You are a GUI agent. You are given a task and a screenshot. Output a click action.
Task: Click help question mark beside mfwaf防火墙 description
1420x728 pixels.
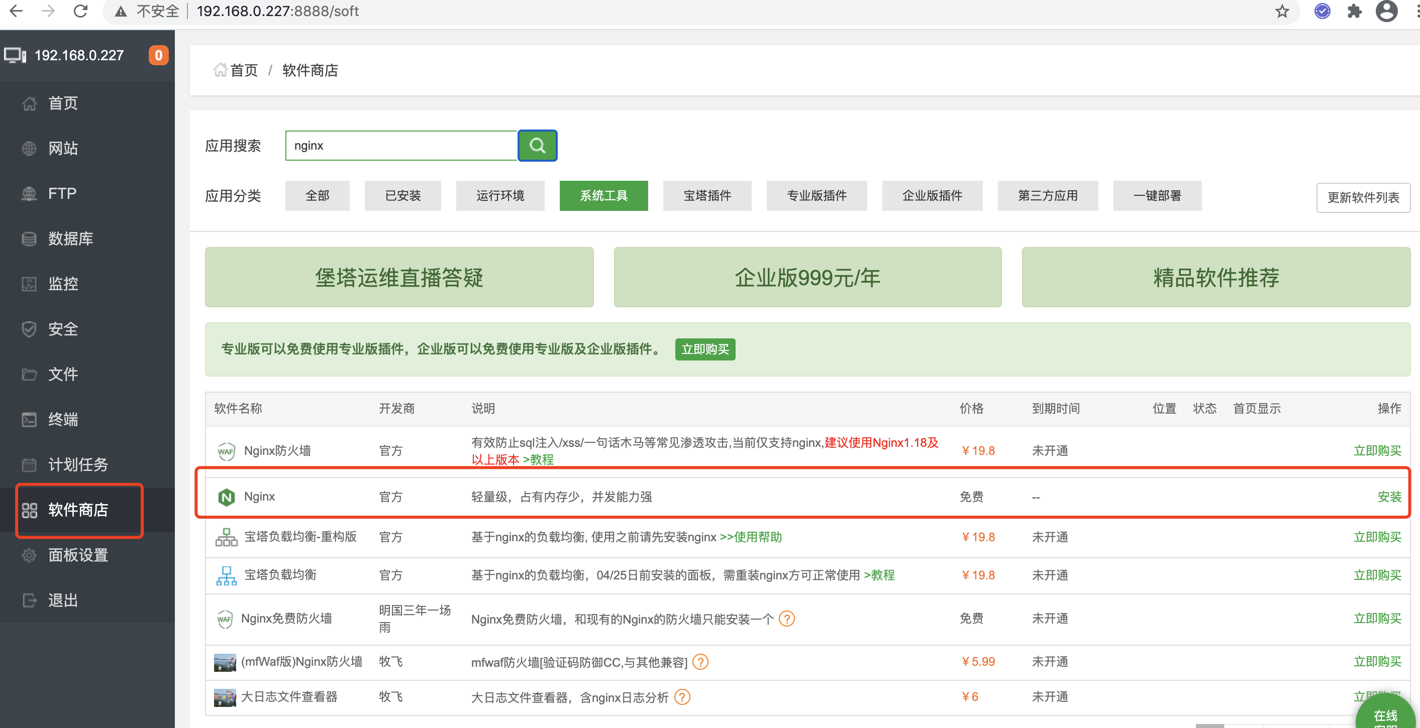coord(700,662)
